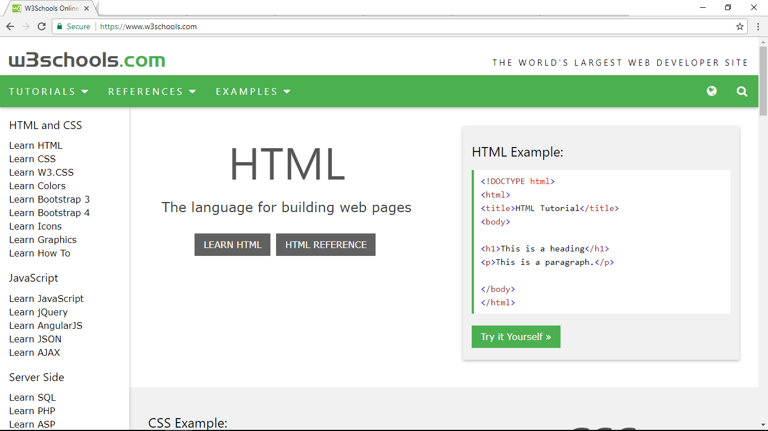
Task: Click the <!DOCTYPE html> code line
Action: pyautogui.click(x=518, y=181)
